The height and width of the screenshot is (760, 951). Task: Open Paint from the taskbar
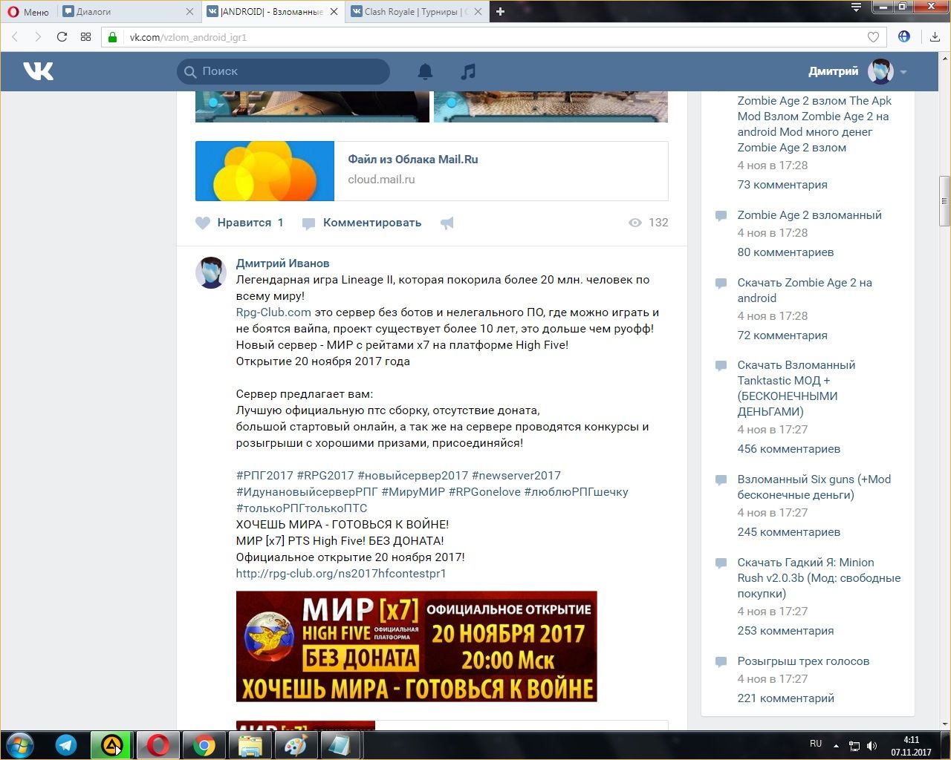[296, 745]
